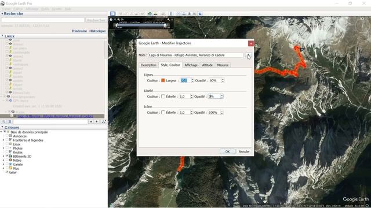Open the Historique link

[x=97, y=31]
